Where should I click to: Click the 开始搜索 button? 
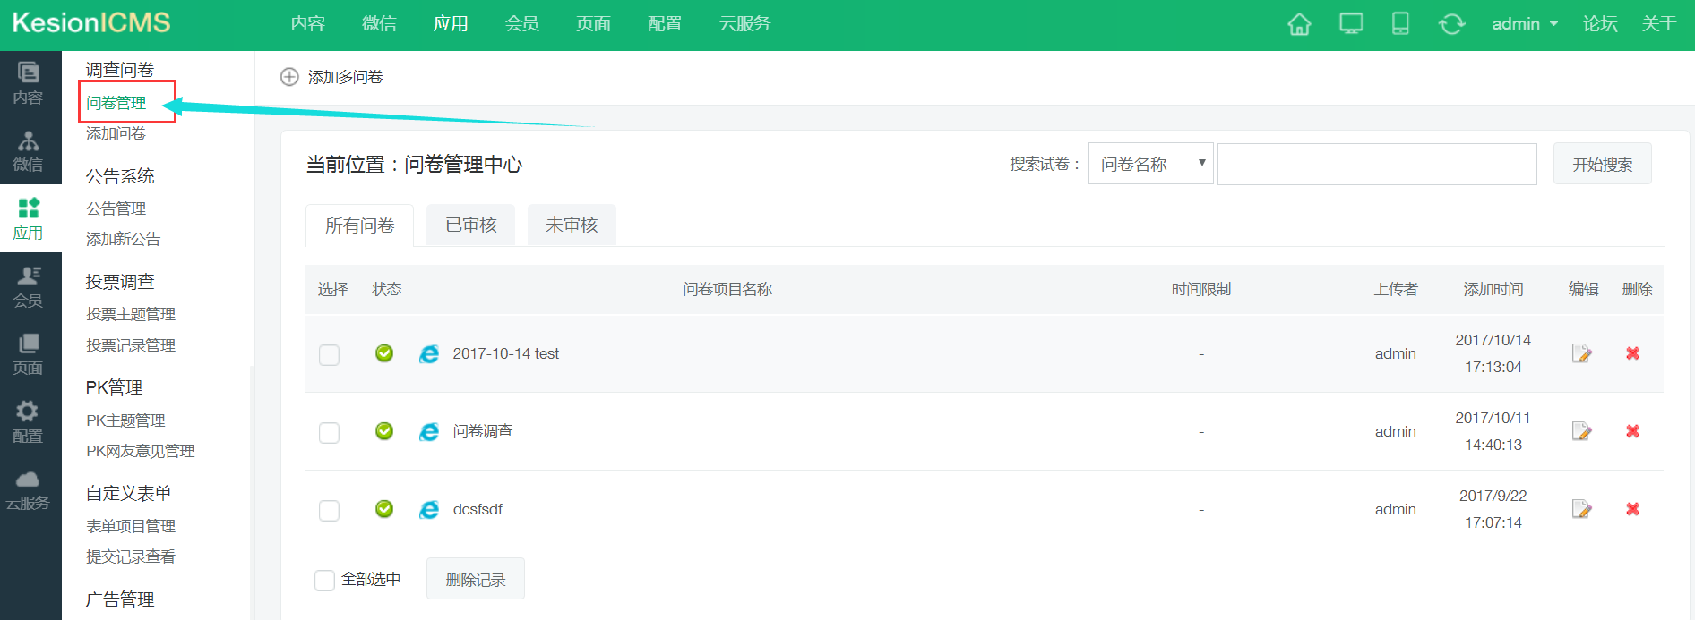point(1602,165)
